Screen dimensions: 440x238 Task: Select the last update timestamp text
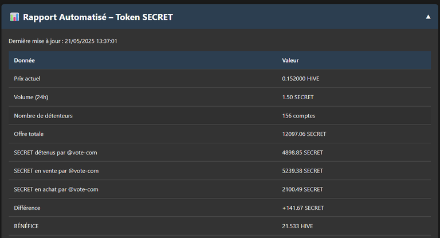(x=63, y=41)
